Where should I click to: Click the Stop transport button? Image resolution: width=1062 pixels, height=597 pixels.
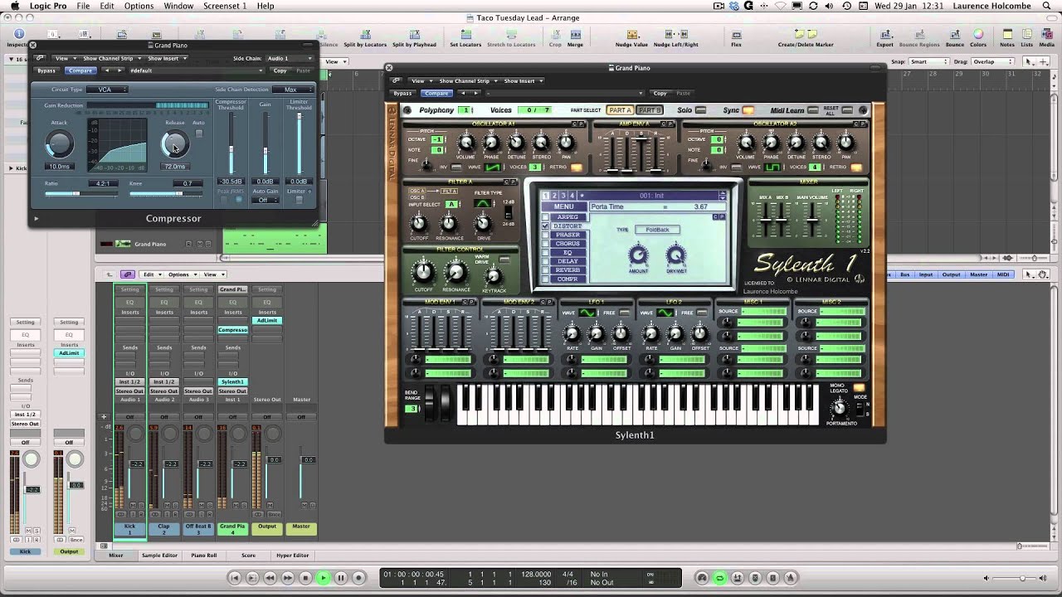305,578
